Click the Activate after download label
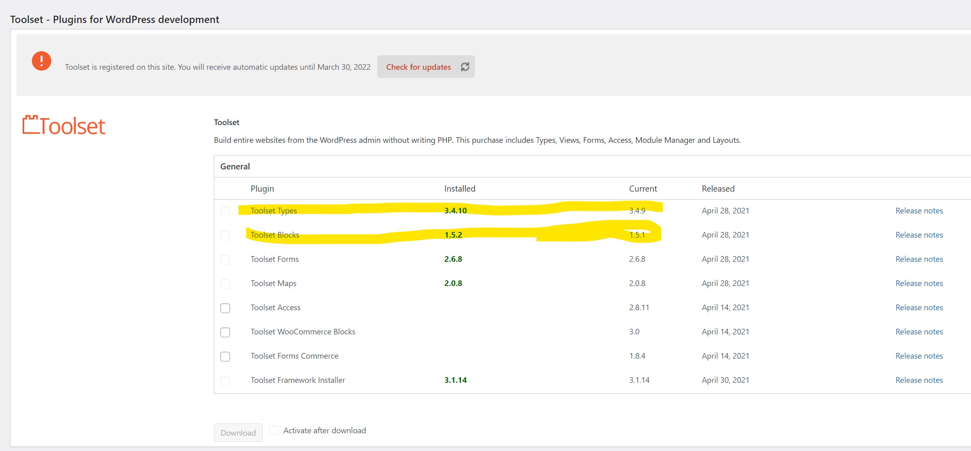The image size is (971, 451). (324, 430)
